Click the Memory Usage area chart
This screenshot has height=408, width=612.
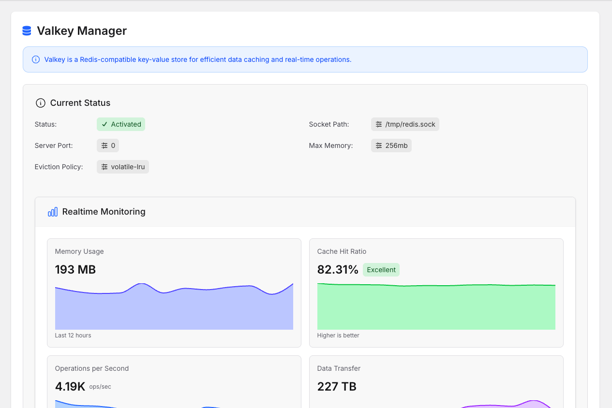pyautogui.click(x=174, y=309)
